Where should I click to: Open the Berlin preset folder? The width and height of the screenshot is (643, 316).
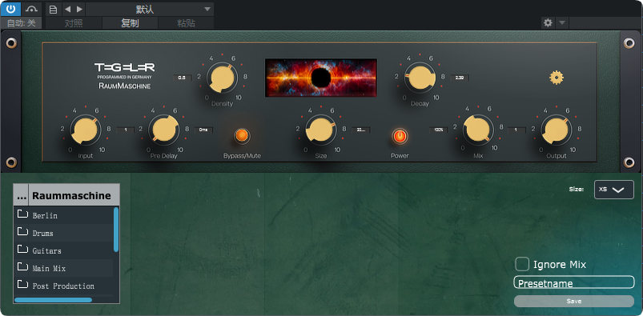[x=63, y=215]
